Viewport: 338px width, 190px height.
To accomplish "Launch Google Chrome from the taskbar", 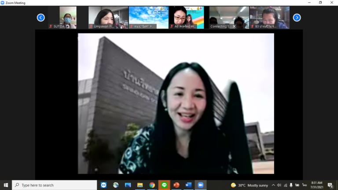I will (x=152, y=185).
